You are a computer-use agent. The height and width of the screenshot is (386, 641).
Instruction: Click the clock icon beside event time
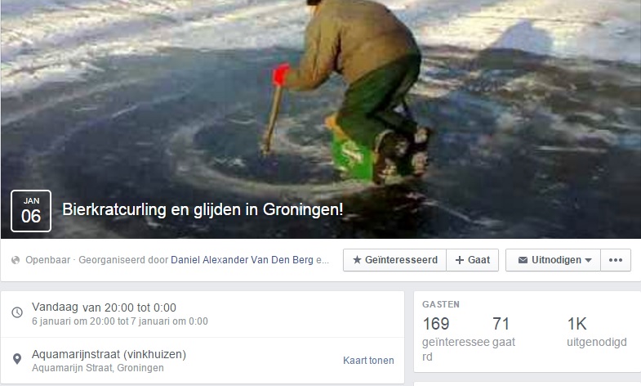[x=17, y=312]
